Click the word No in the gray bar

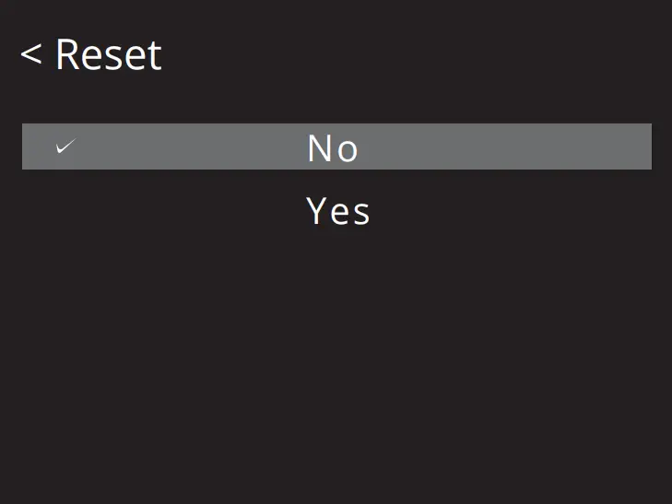point(333,147)
